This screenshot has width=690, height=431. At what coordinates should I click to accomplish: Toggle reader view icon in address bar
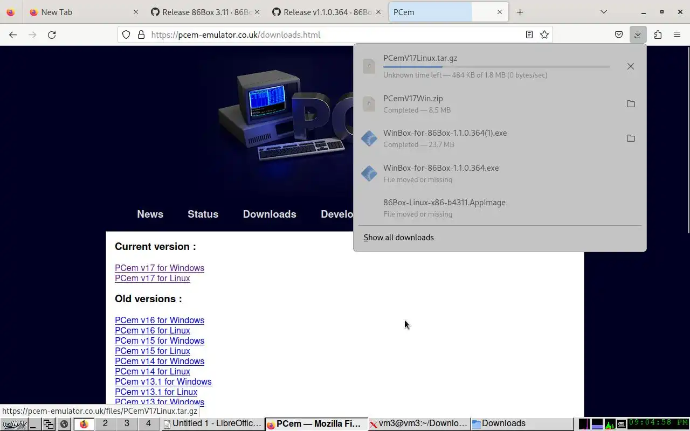click(x=529, y=34)
